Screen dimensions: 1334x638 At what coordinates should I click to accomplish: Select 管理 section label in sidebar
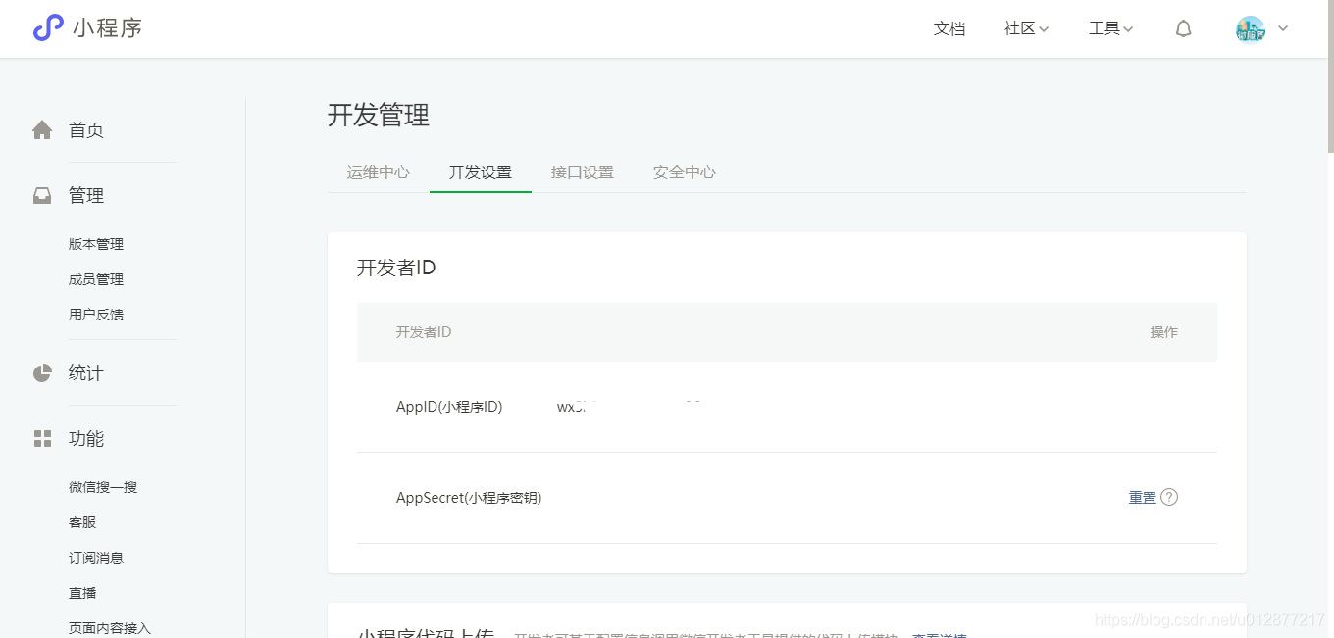(86, 196)
